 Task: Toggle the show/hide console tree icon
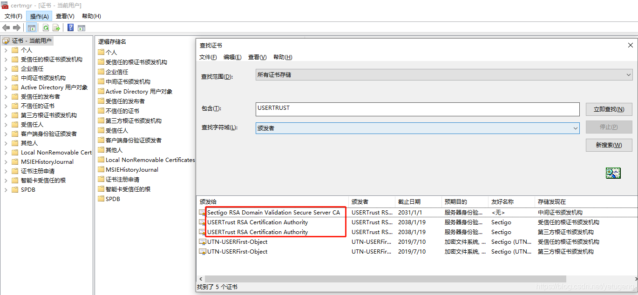tap(32, 27)
